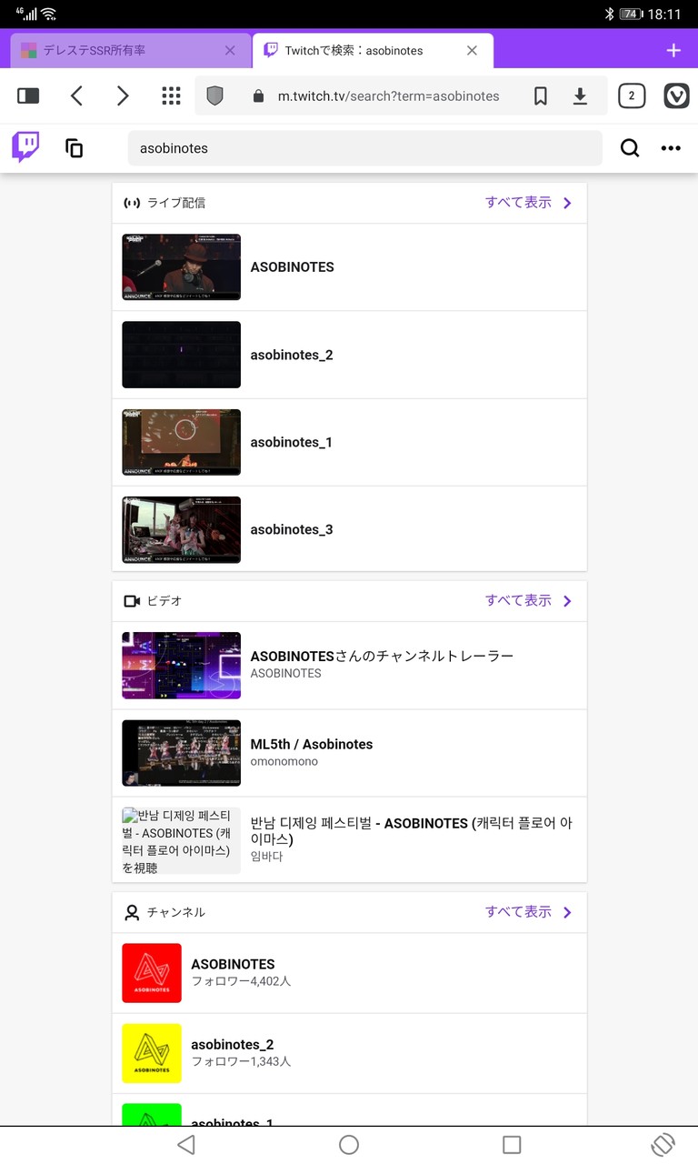Tap the チャンネル section header label
The width and height of the screenshot is (698, 1164).
tap(176, 912)
